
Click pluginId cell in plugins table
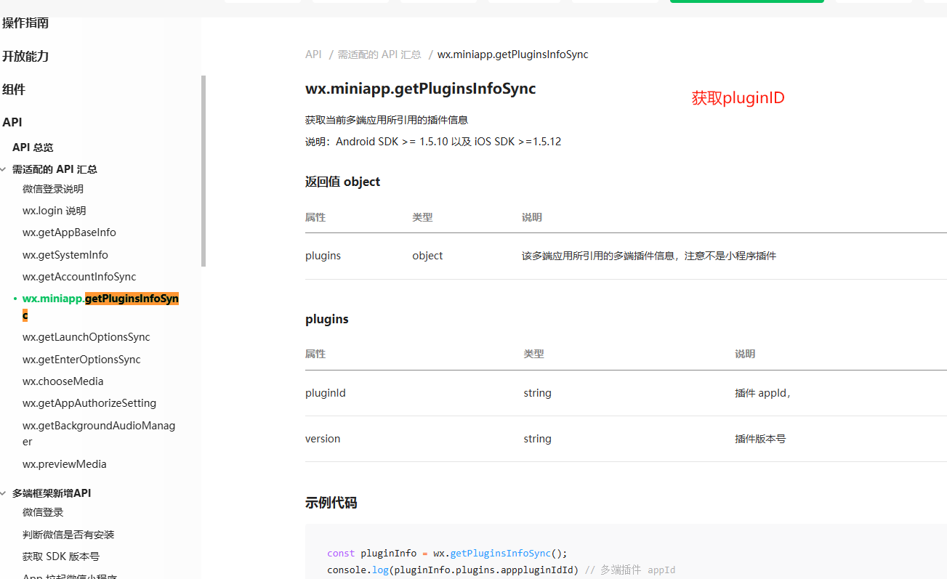coord(326,393)
